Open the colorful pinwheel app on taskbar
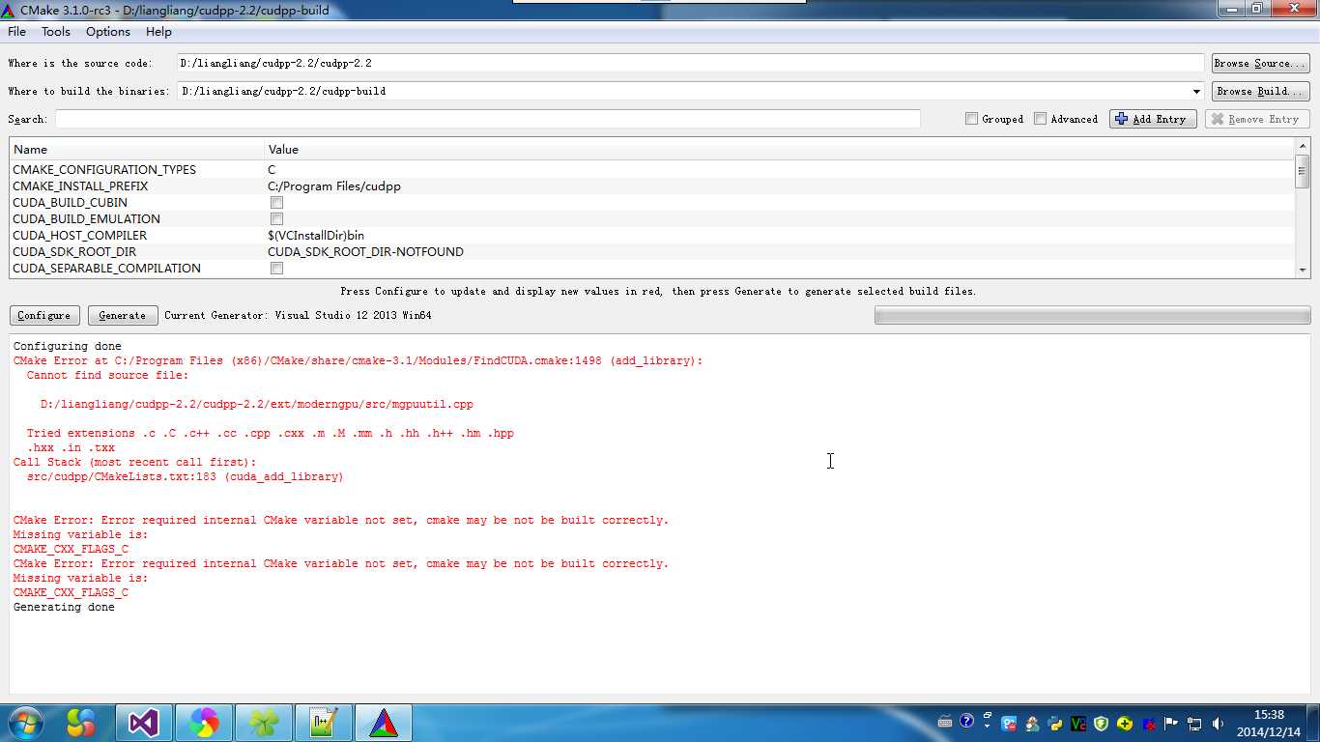Screen dimensions: 1320x742 click(x=204, y=723)
